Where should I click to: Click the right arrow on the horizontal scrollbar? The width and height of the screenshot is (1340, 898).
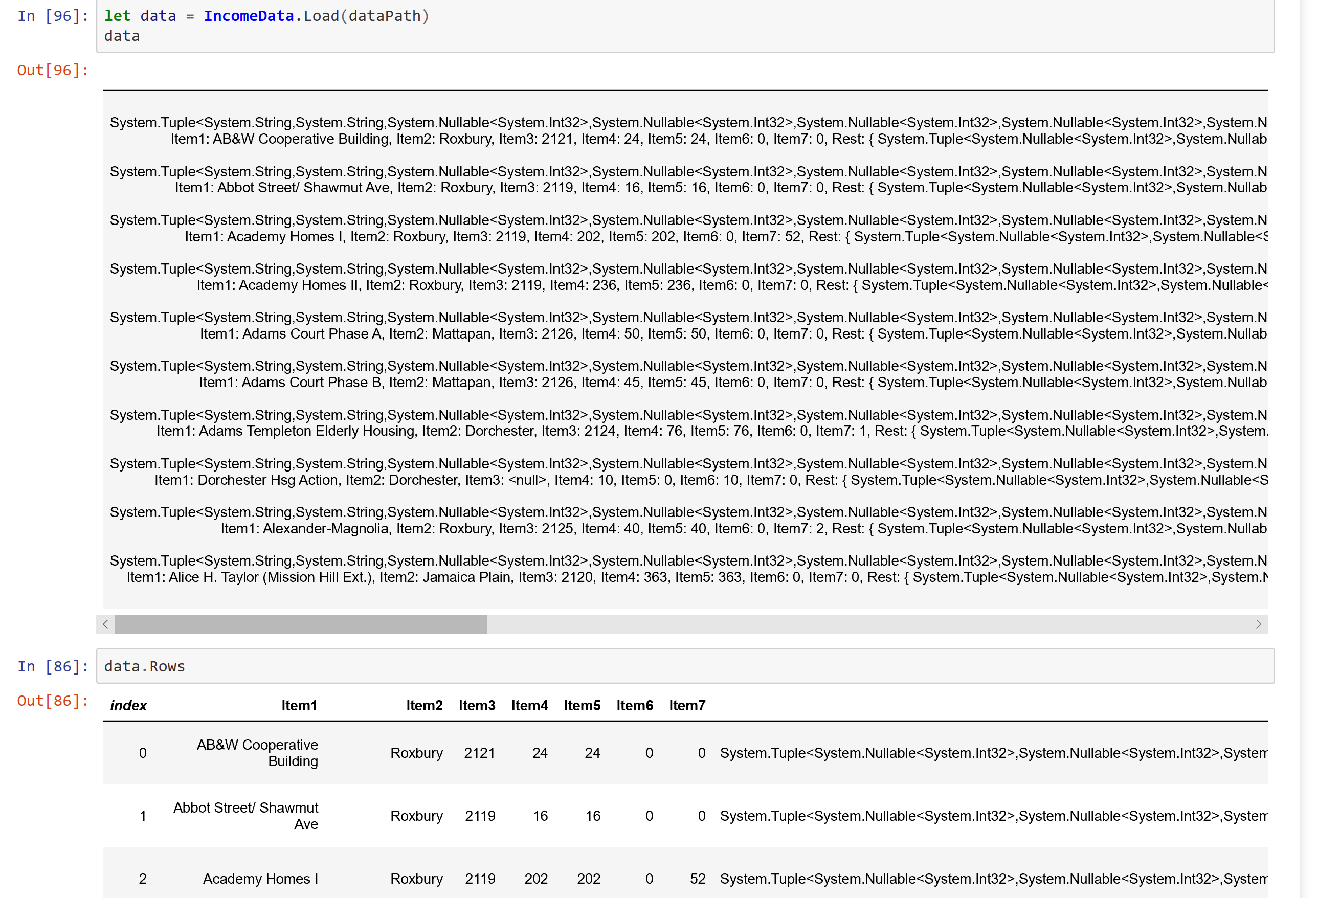click(x=1259, y=625)
